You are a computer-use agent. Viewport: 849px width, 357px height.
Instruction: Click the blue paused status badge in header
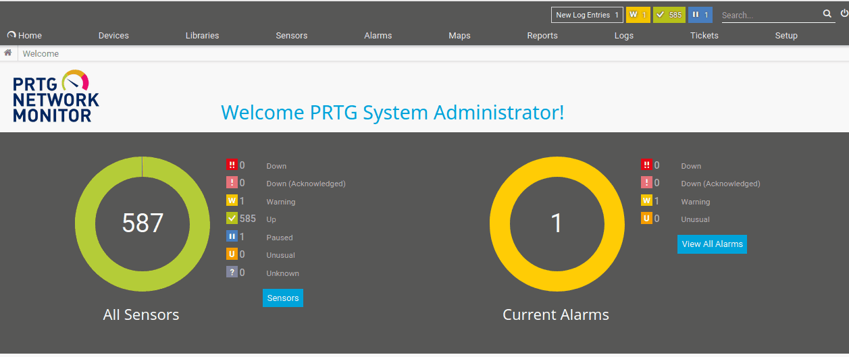tap(700, 15)
